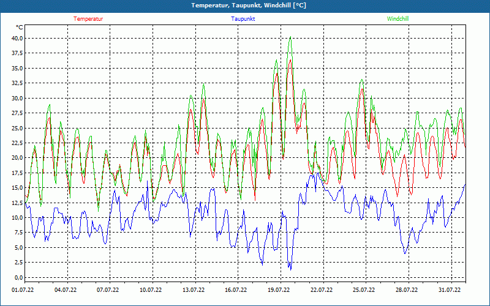Click the 22.07.22 date label
490x306 pixels.
321,289
